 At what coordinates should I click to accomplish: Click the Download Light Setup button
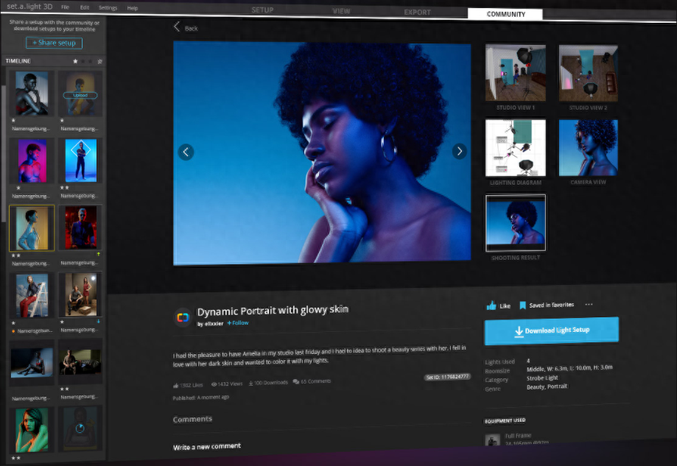pyautogui.click(x=551, y=331)
